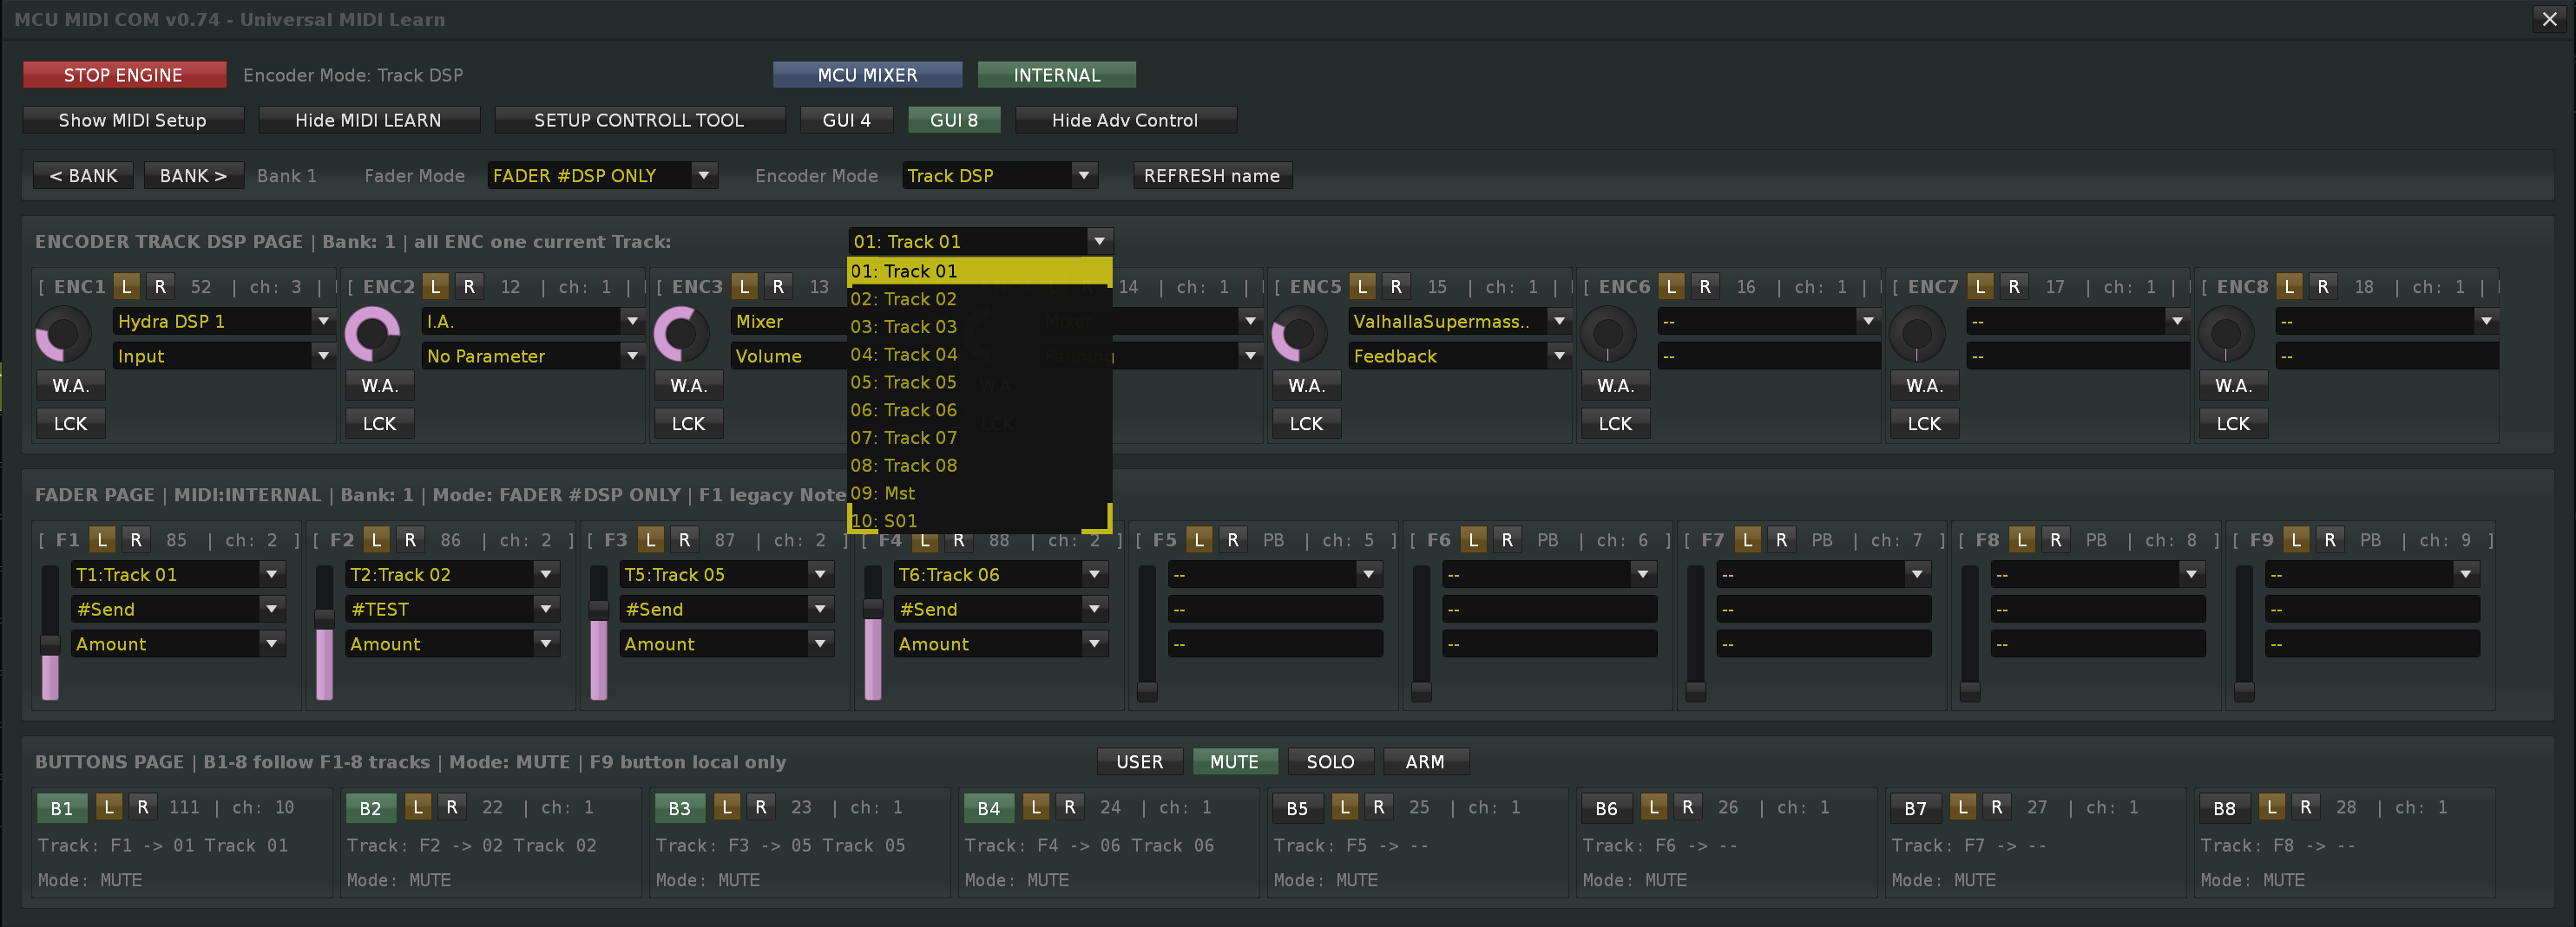Open ENC1 Input parameter dropdown
Screen dimensions: 2576x927
click(x=224, y=356)
